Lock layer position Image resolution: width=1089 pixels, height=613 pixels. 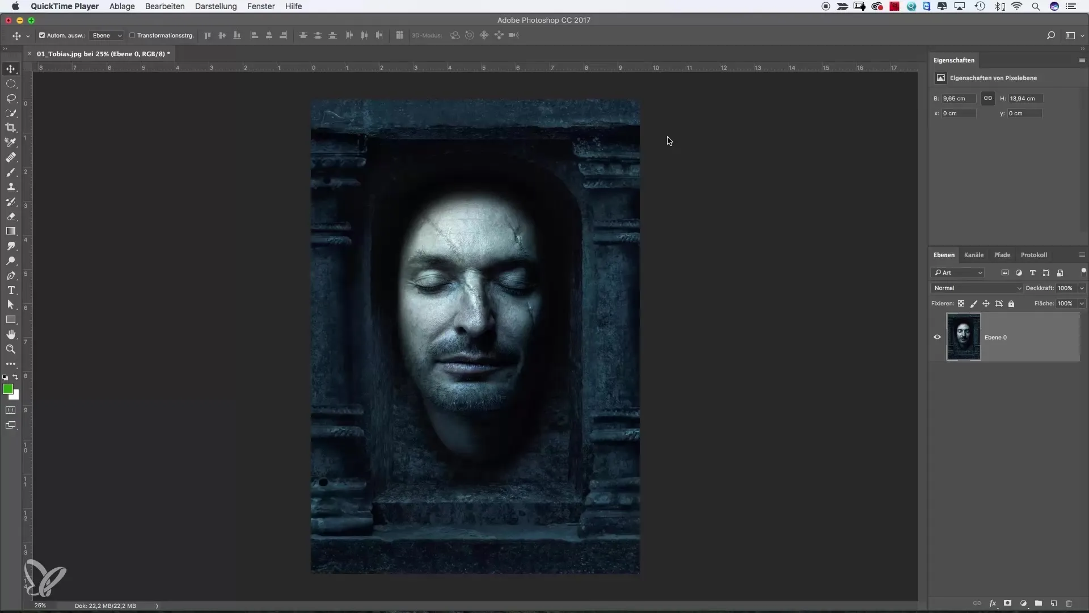tap(986, 304)
